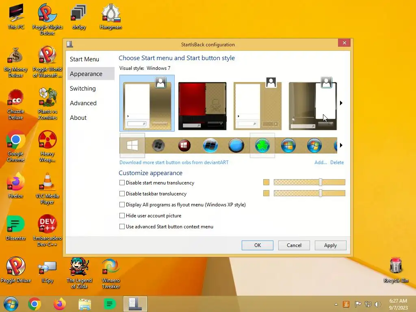The image size is (416, 312).
Task: Pick the dark red Windows start orb
Action: [x=184, y=145]
